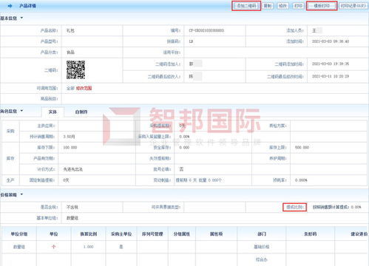Click the 基础价格 department cell
This screenshot has width=369, height=266.
tap(262, 247)
